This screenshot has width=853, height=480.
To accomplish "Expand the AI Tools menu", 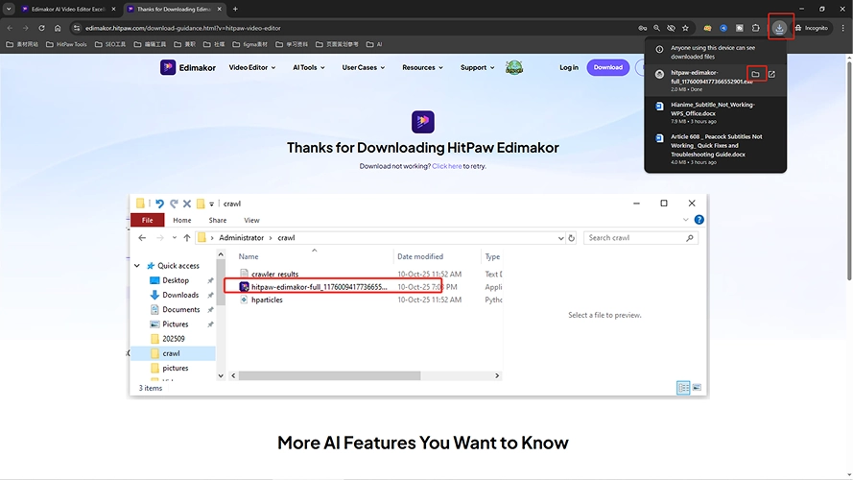I will (308, 67).
